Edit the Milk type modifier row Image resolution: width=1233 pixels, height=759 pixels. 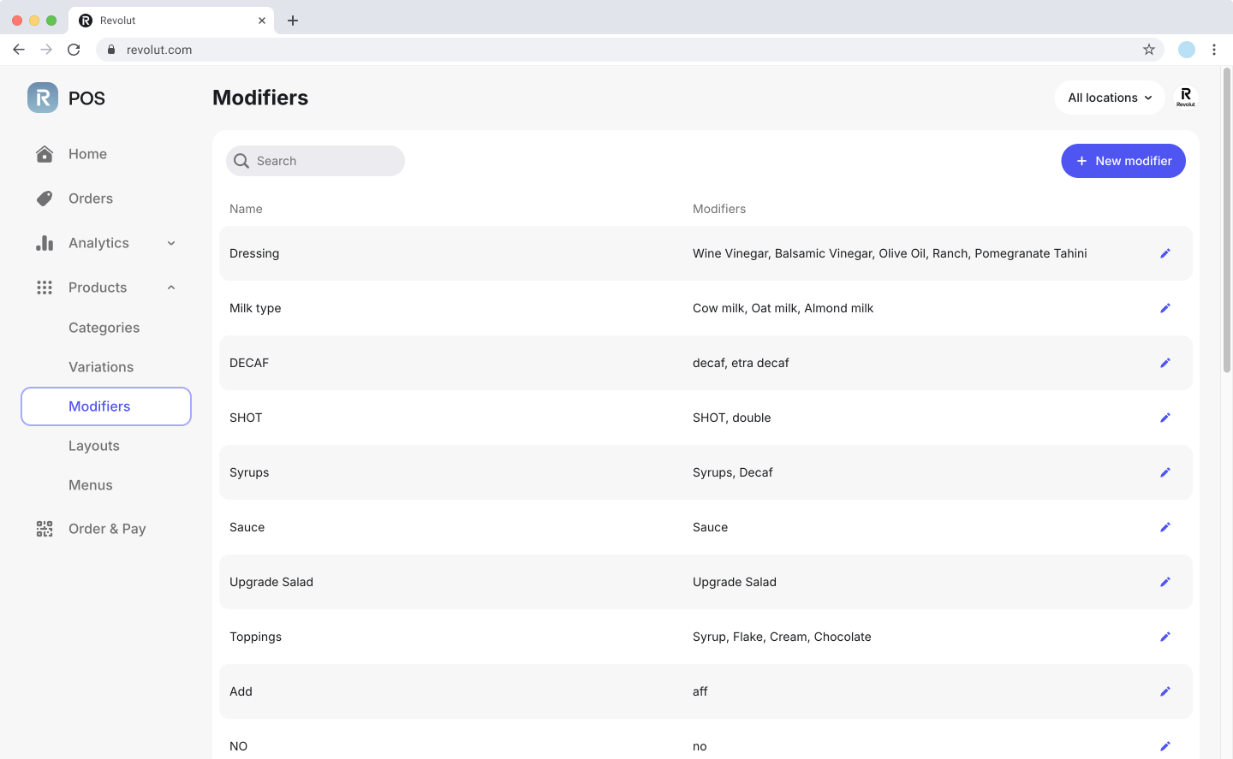1164,308
